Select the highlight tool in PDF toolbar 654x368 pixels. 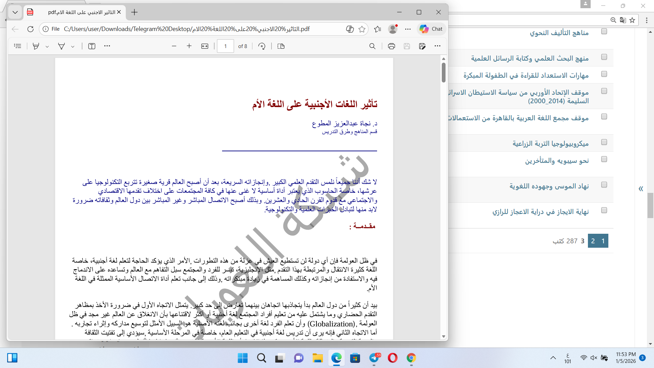pos(36,46)
